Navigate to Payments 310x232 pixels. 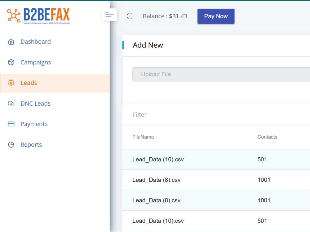click(x=55, y=124)
